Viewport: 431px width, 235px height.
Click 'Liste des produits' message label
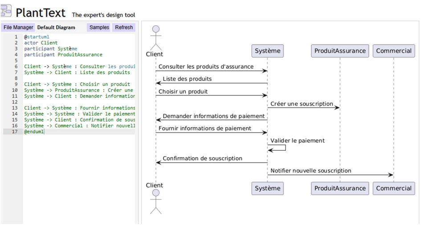[x=187, y=79]
